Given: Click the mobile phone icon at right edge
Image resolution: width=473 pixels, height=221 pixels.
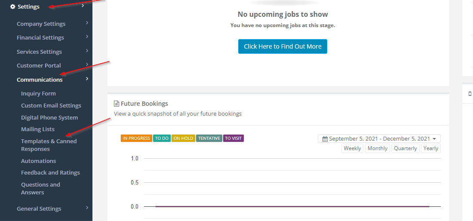Looking at the screenshot, I should pos(470,94).
